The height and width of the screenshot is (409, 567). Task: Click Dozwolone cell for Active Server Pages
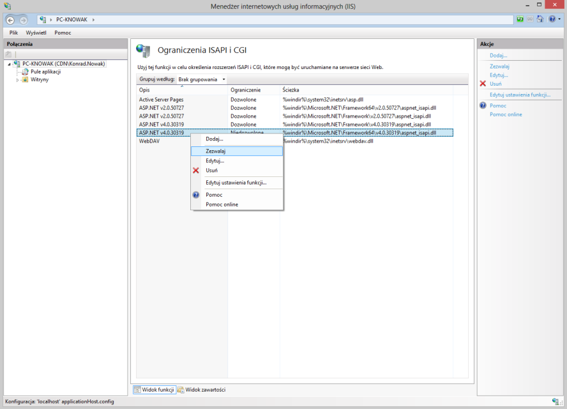(243, 100)
